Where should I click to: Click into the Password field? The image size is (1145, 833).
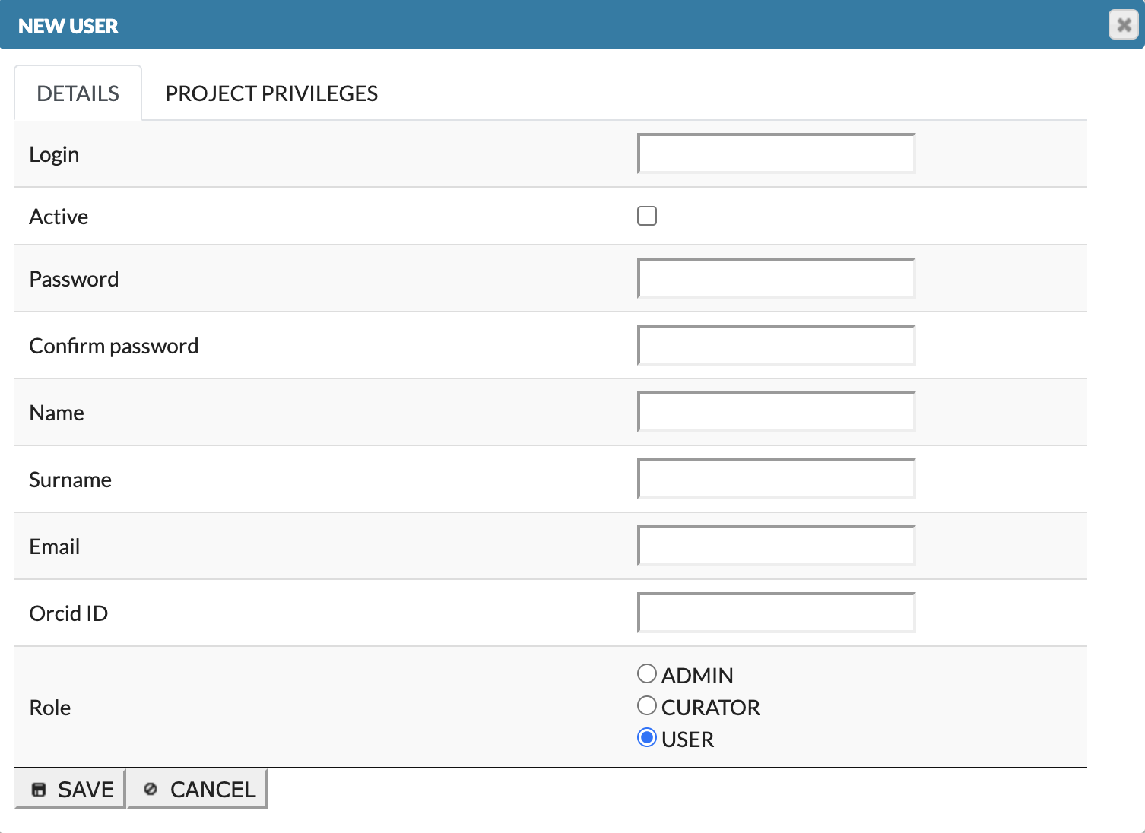click(775, 279)
